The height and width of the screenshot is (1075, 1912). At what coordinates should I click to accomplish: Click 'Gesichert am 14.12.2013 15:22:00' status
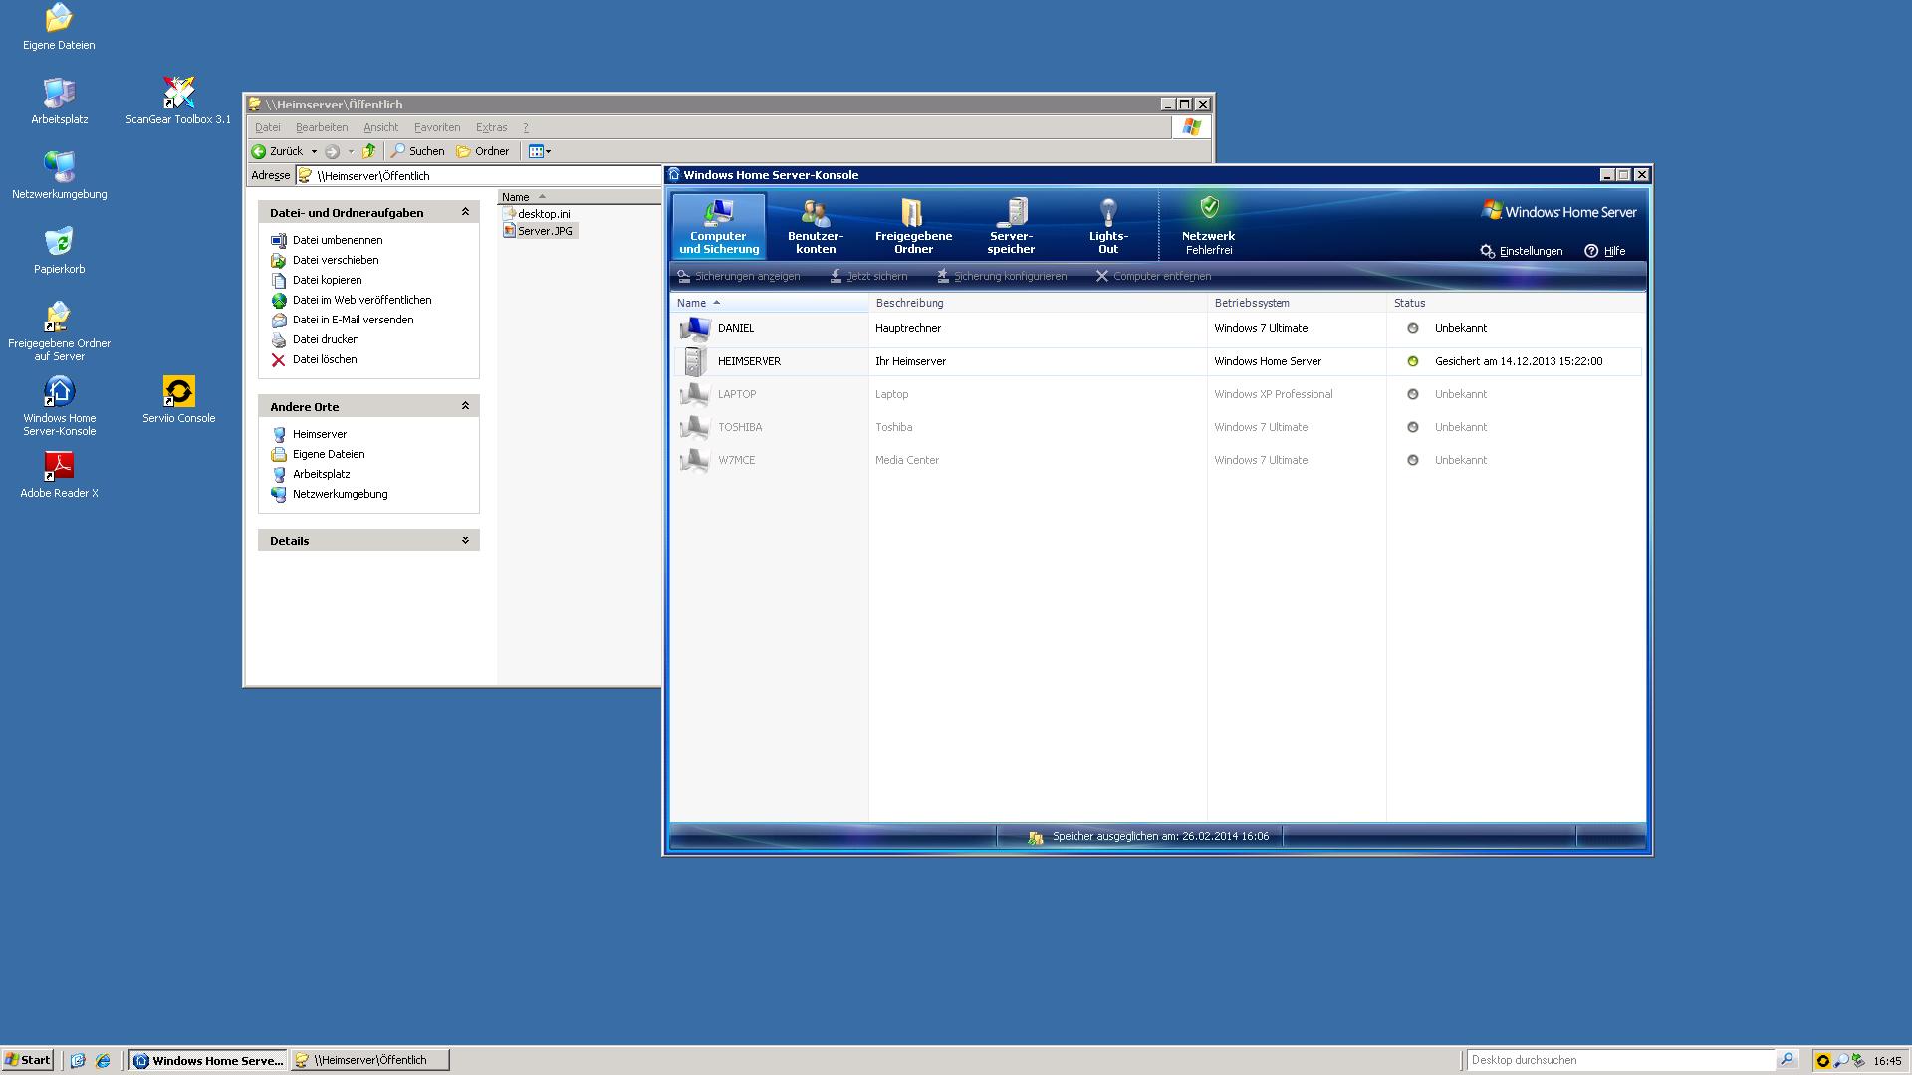coord(1519,361)
